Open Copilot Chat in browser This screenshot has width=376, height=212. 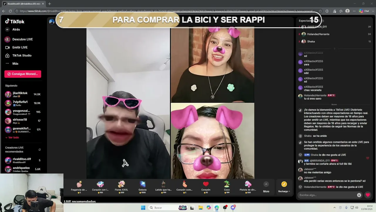click(x=364, y=11)
